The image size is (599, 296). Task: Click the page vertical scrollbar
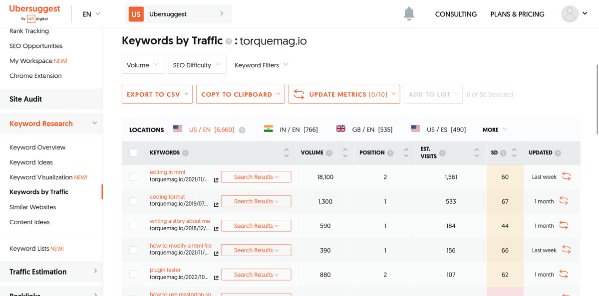tap(597, 100)
